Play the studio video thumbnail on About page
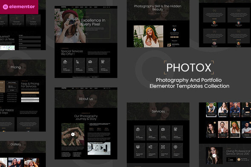This screenshot has width=251, height=167. pos(102,148)
